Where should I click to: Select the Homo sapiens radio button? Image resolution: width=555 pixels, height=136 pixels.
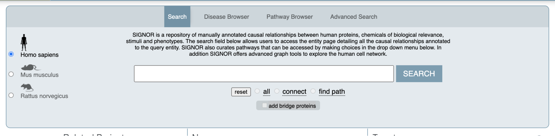(x=11, y=54)
